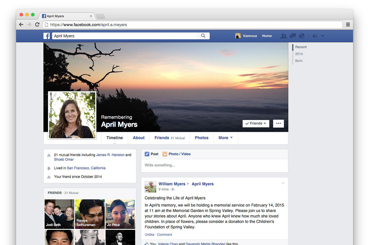This screenshot has height=245, width=368.
Task: Select the Photo / Video composer option
Action: coord(177,154)
